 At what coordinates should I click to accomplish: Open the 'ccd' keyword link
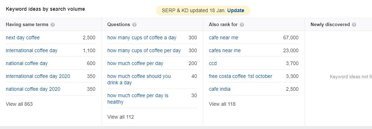coord(213,64)
